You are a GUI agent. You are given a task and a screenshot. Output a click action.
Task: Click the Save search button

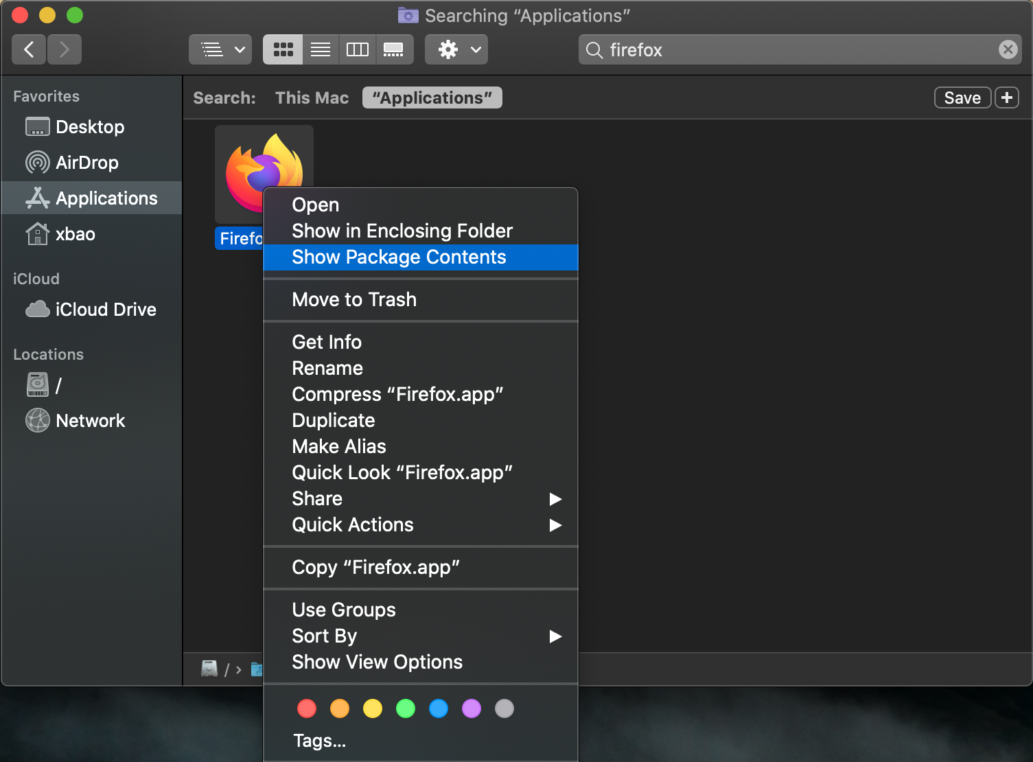(962, 97)
